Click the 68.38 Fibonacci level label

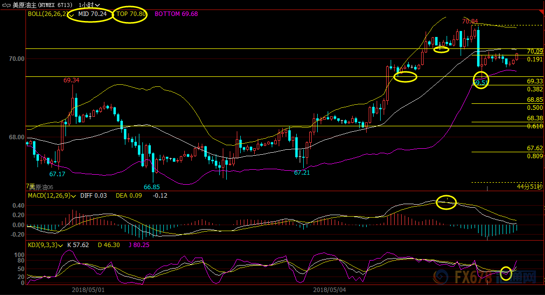(535, 118)
